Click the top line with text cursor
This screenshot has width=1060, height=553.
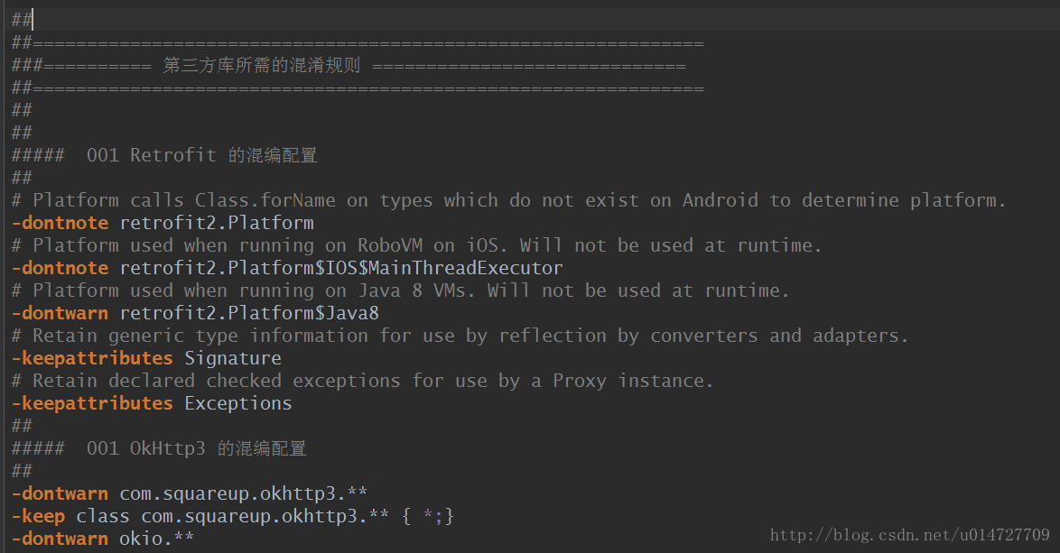pyautogui.click(x=530, y=20)
